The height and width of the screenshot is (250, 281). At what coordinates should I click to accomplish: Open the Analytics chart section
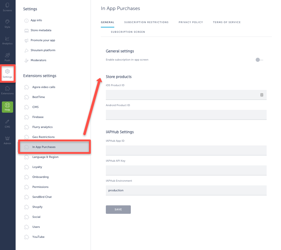tap(7, 41)
